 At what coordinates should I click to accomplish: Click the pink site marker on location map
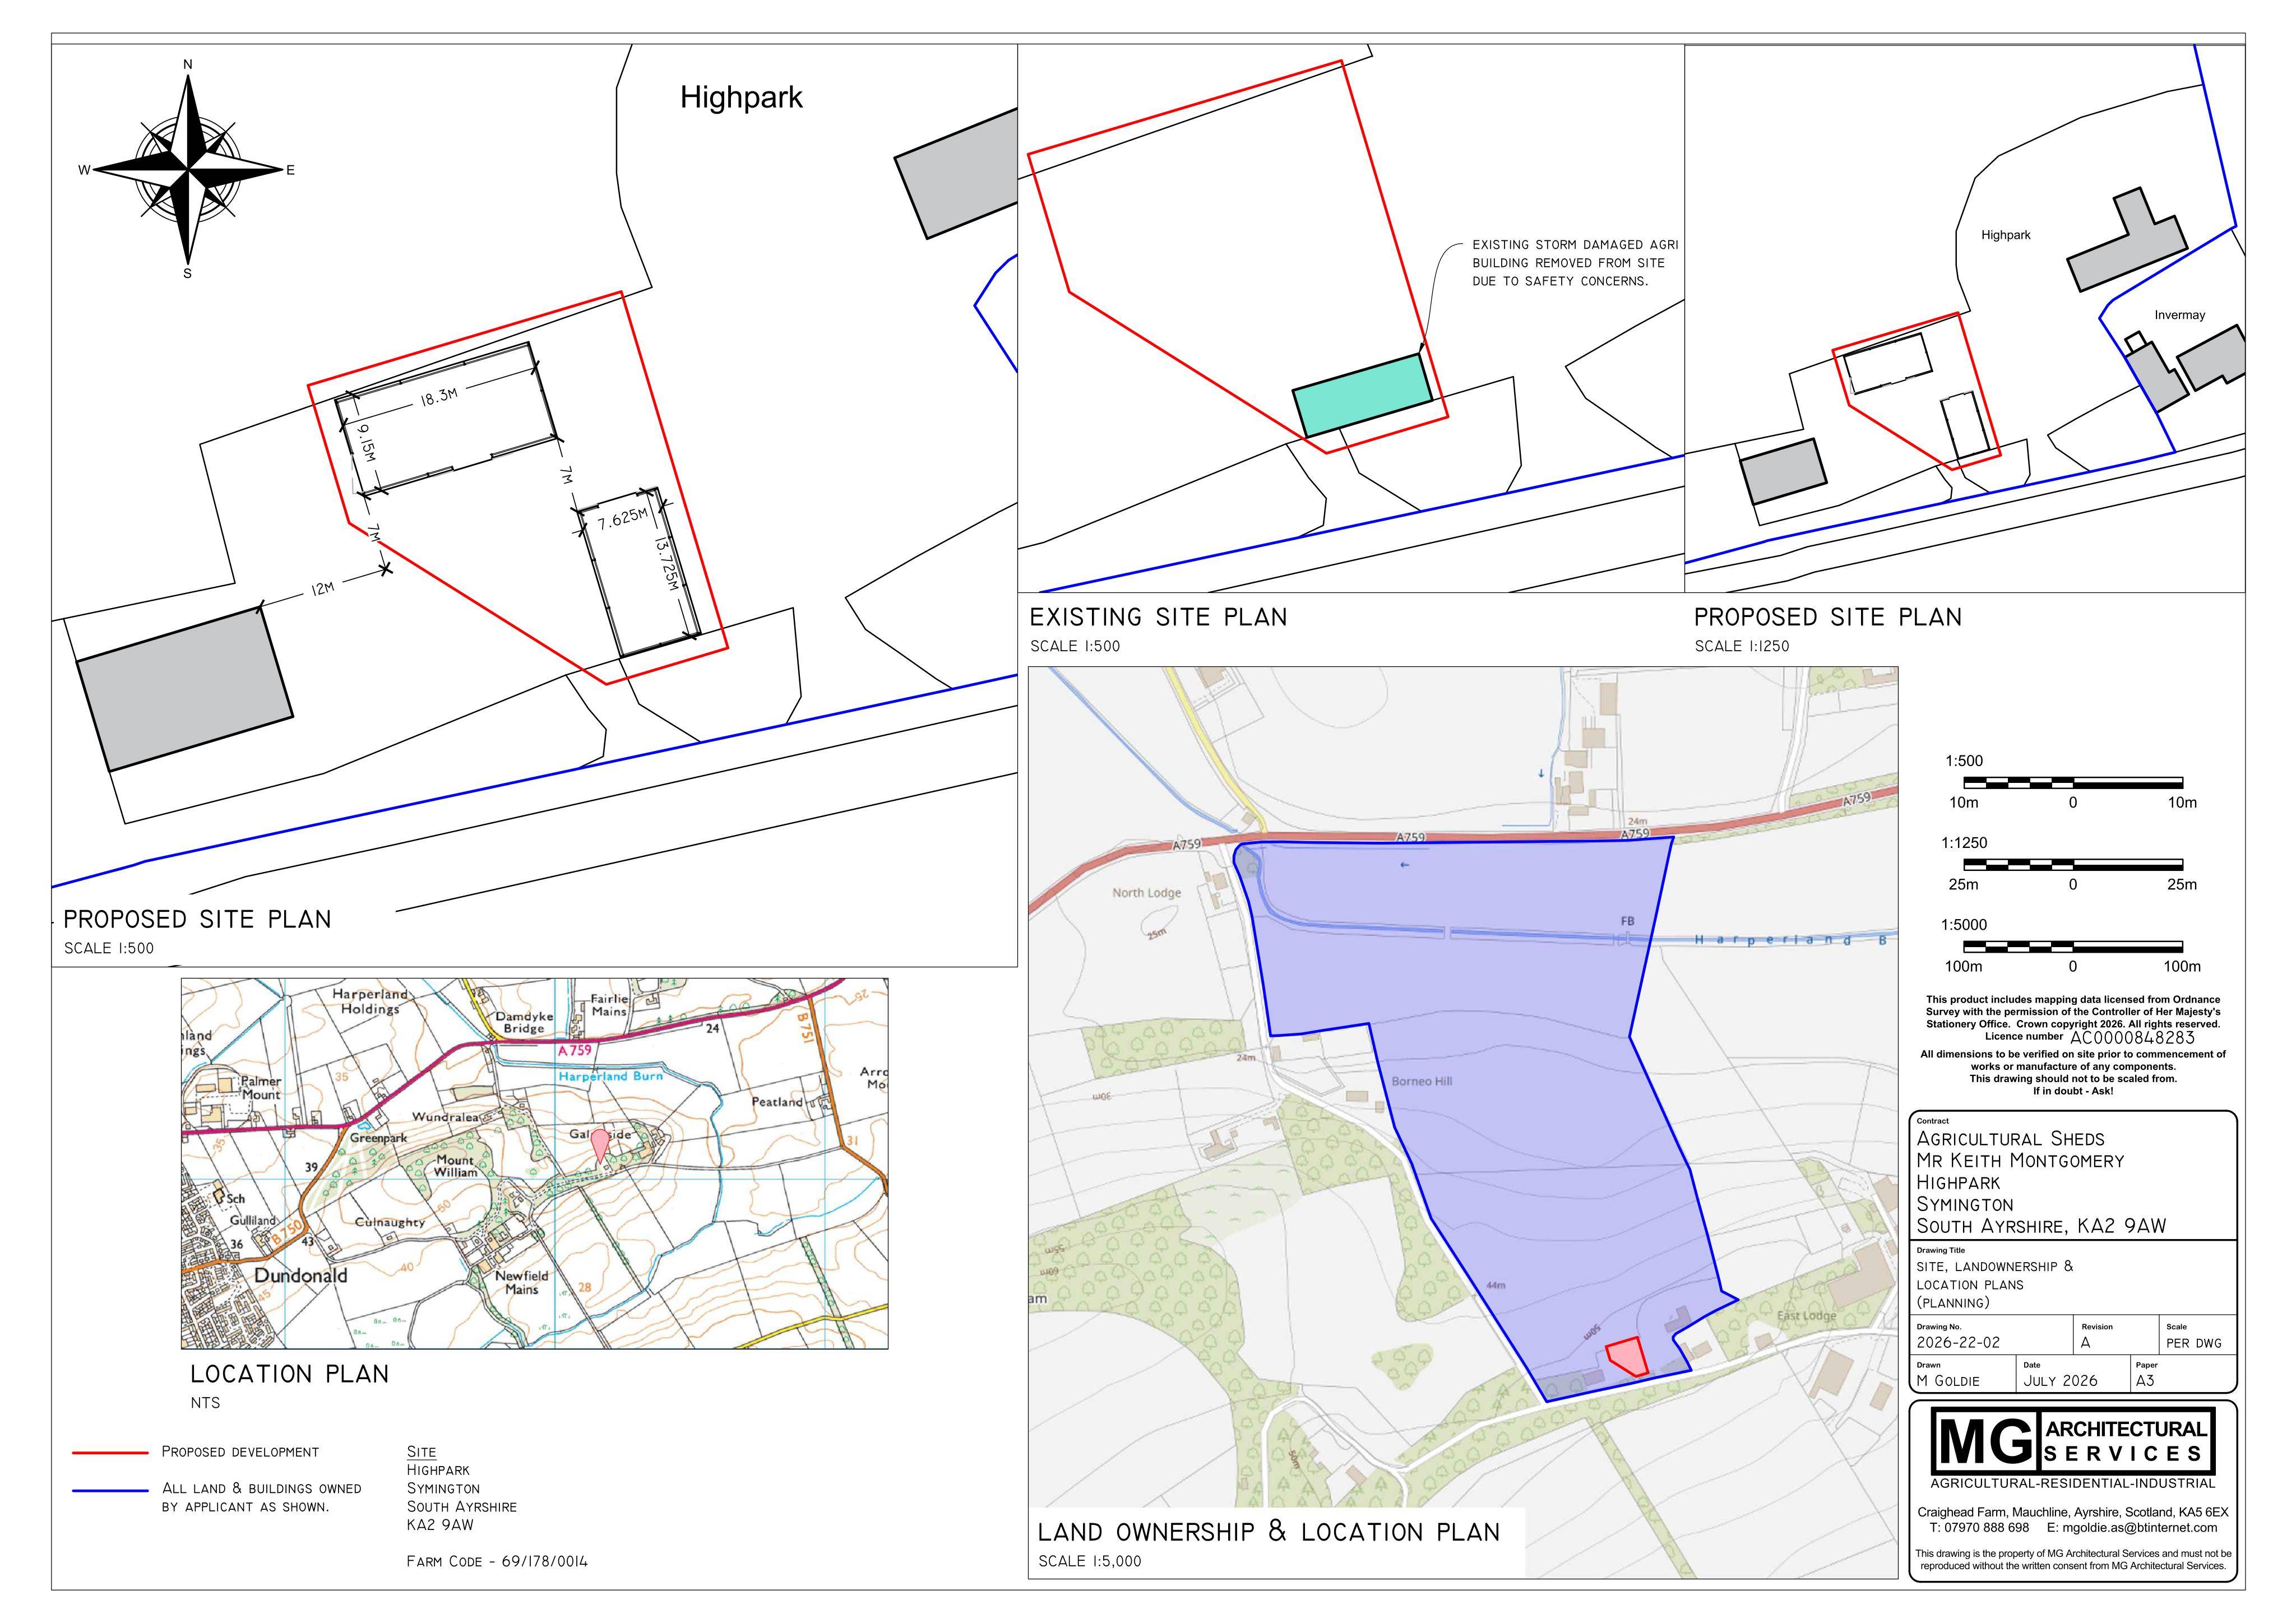pyautogui.click(x=599, y=1145)
